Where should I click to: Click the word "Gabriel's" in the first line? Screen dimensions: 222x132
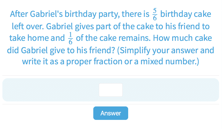click(46, 14)
